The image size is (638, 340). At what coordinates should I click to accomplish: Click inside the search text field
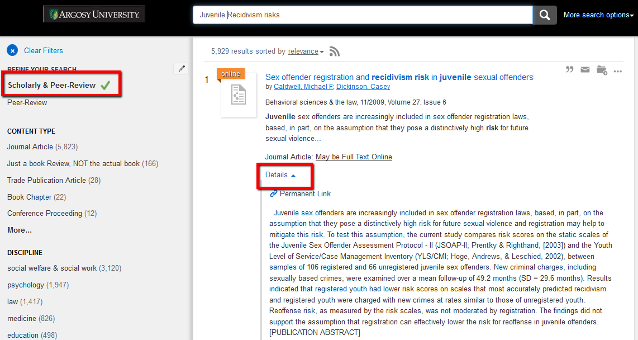362,15
